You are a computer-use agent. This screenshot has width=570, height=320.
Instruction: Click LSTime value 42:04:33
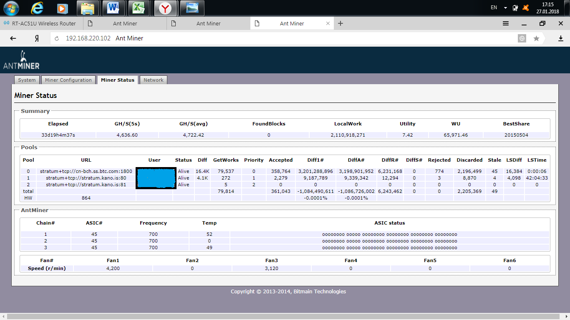click(x=537, y=178)
